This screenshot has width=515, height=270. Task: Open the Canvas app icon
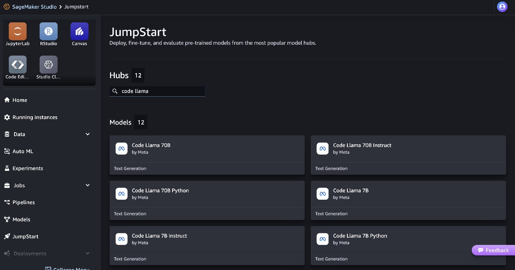[x=79, y=31]
